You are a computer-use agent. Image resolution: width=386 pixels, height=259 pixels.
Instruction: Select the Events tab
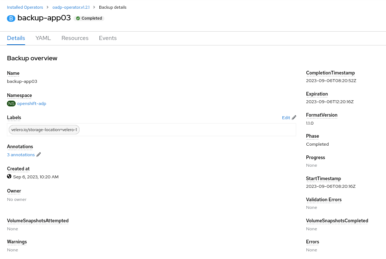point(108,38)
